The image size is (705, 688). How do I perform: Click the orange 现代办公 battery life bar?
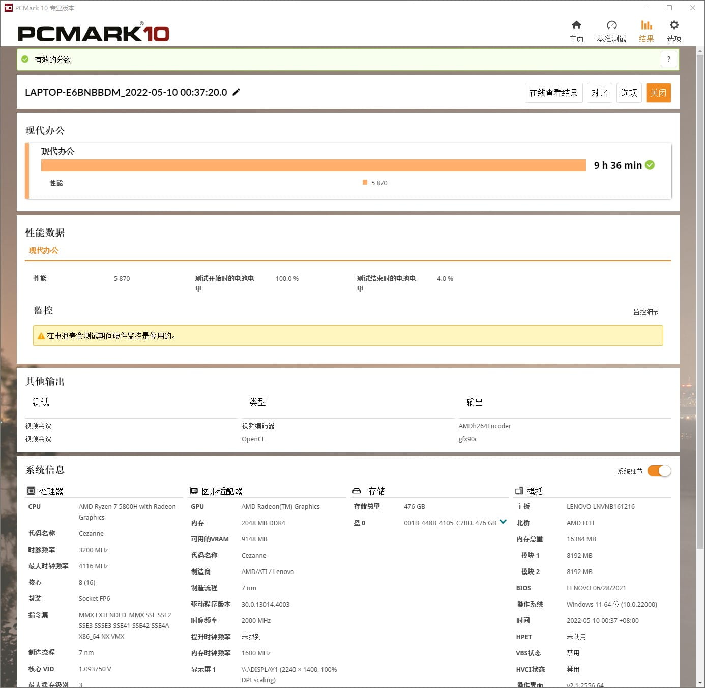313,165
